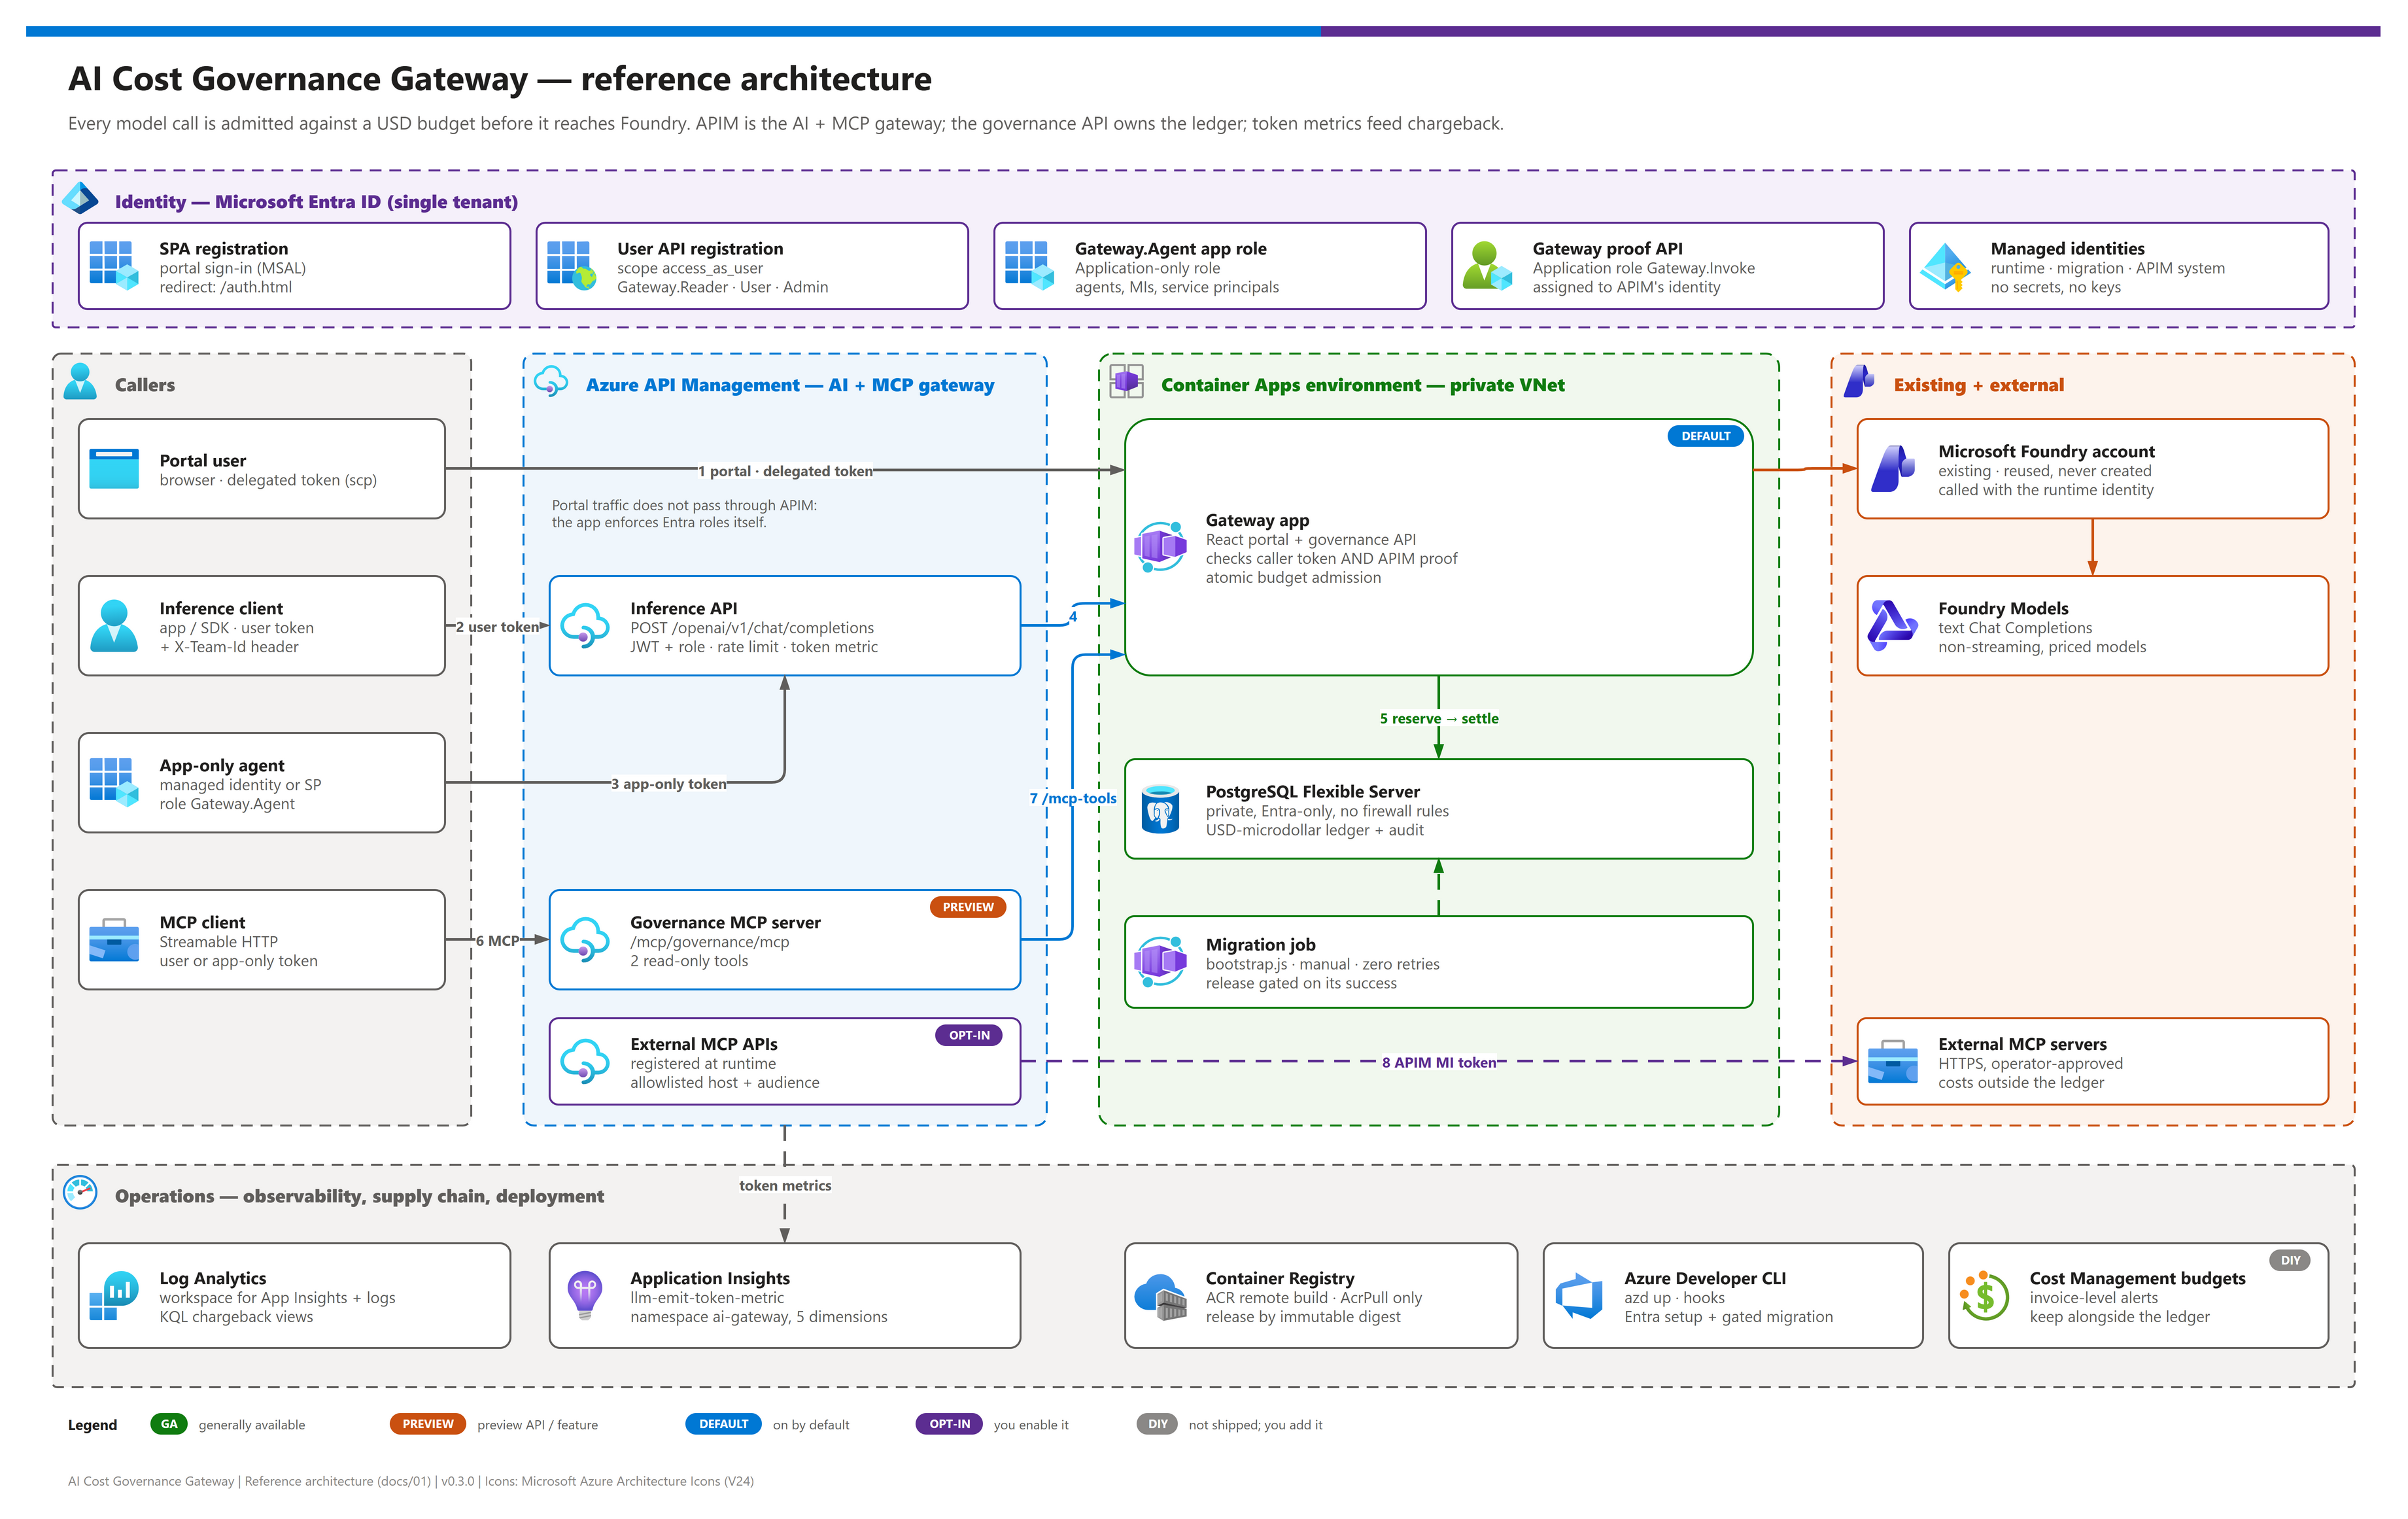Click the Application Insights lightbulb icon

click(585, 1295)
